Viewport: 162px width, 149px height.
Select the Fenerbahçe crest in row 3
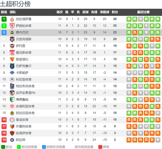coord(12,33)
